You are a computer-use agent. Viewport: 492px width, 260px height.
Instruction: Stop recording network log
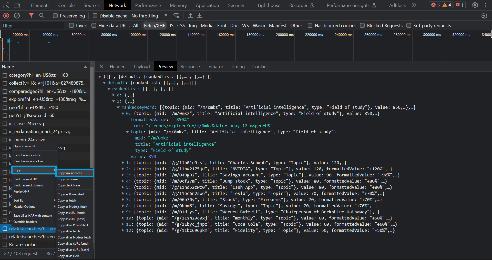[x=6, y=16]
